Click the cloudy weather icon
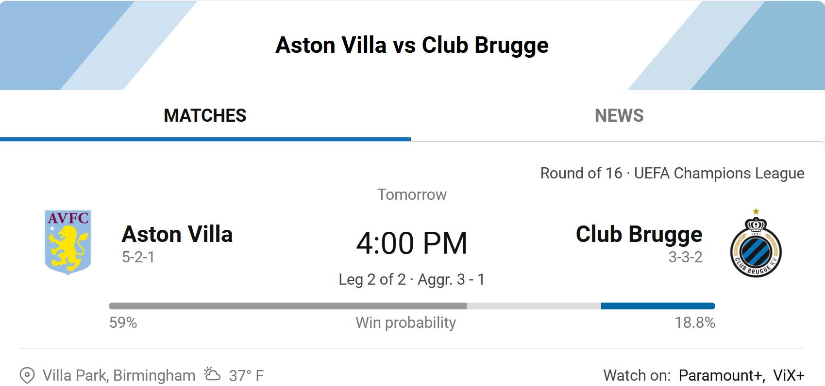 [212, 374]
